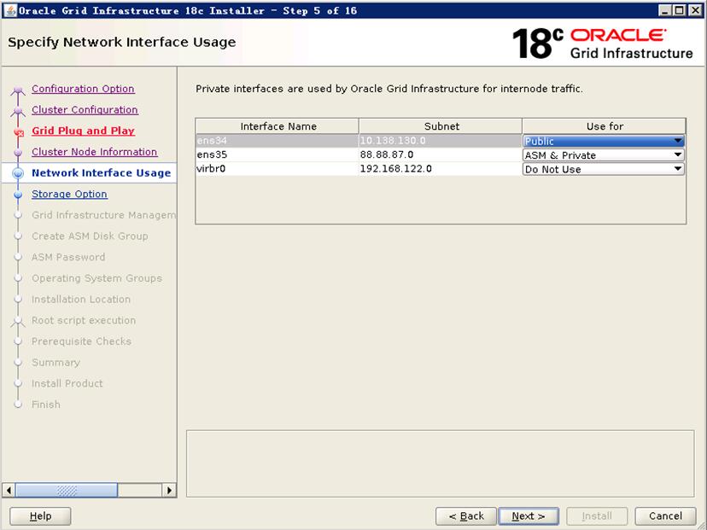The image size is (707, 530).
Task: Click the Use for column header
Action: (x=605, y=126)
